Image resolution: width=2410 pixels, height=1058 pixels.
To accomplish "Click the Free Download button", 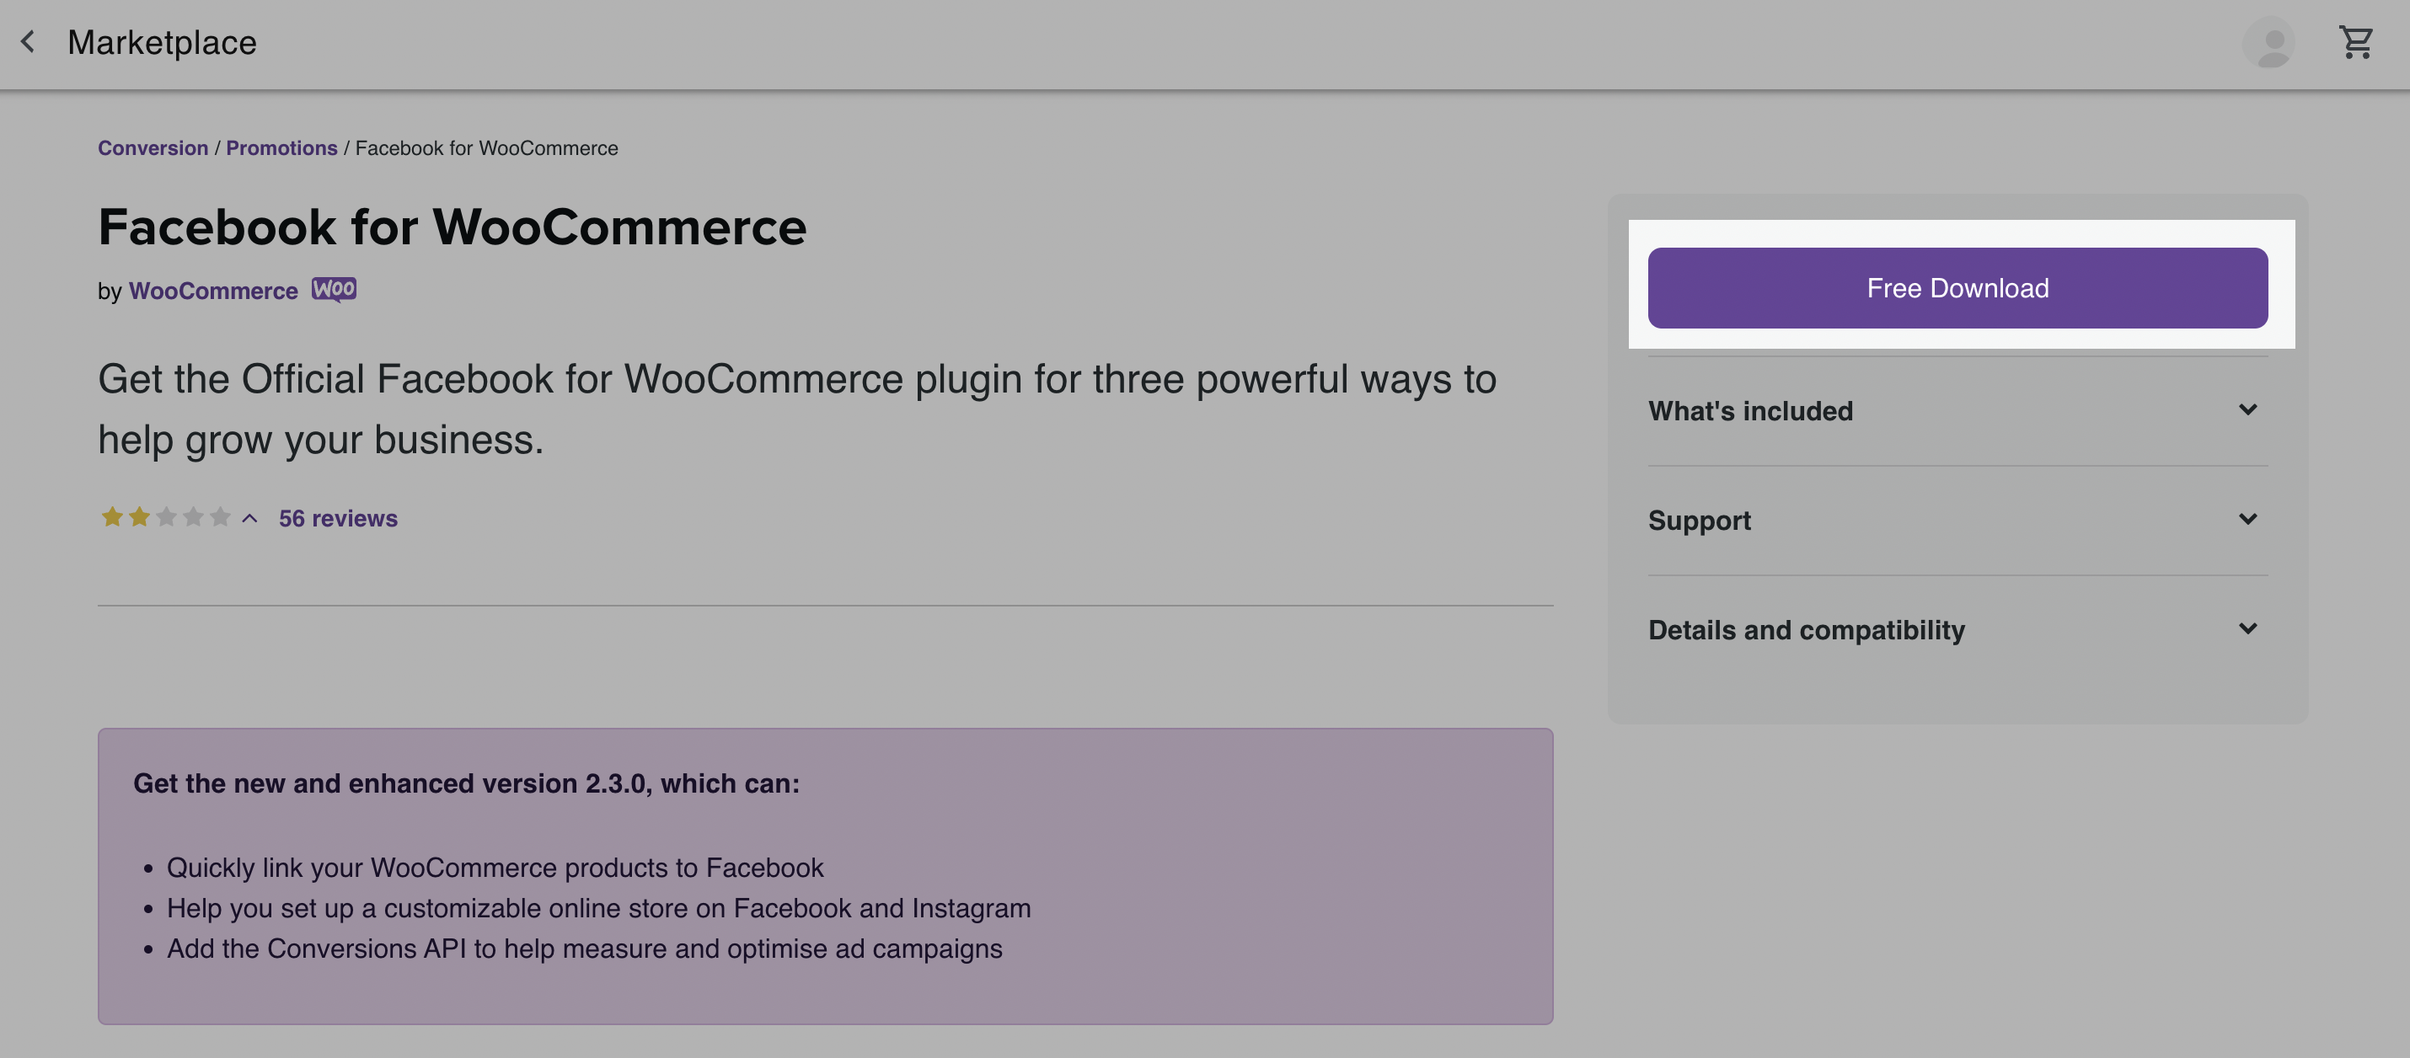I will coord(1958,288).
